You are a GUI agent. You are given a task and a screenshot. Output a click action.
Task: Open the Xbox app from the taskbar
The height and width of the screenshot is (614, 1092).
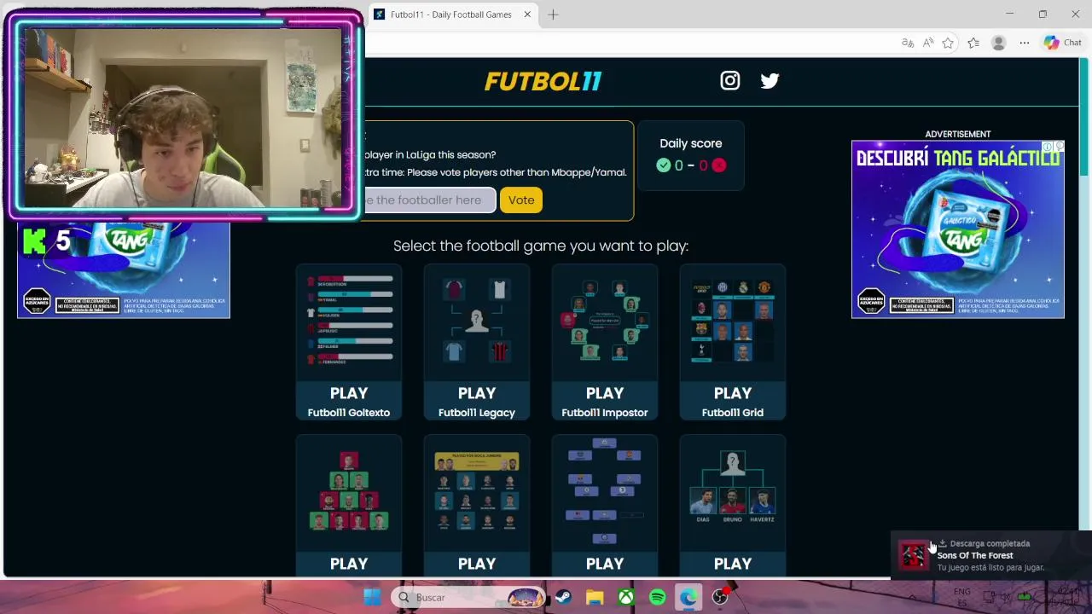626,597
